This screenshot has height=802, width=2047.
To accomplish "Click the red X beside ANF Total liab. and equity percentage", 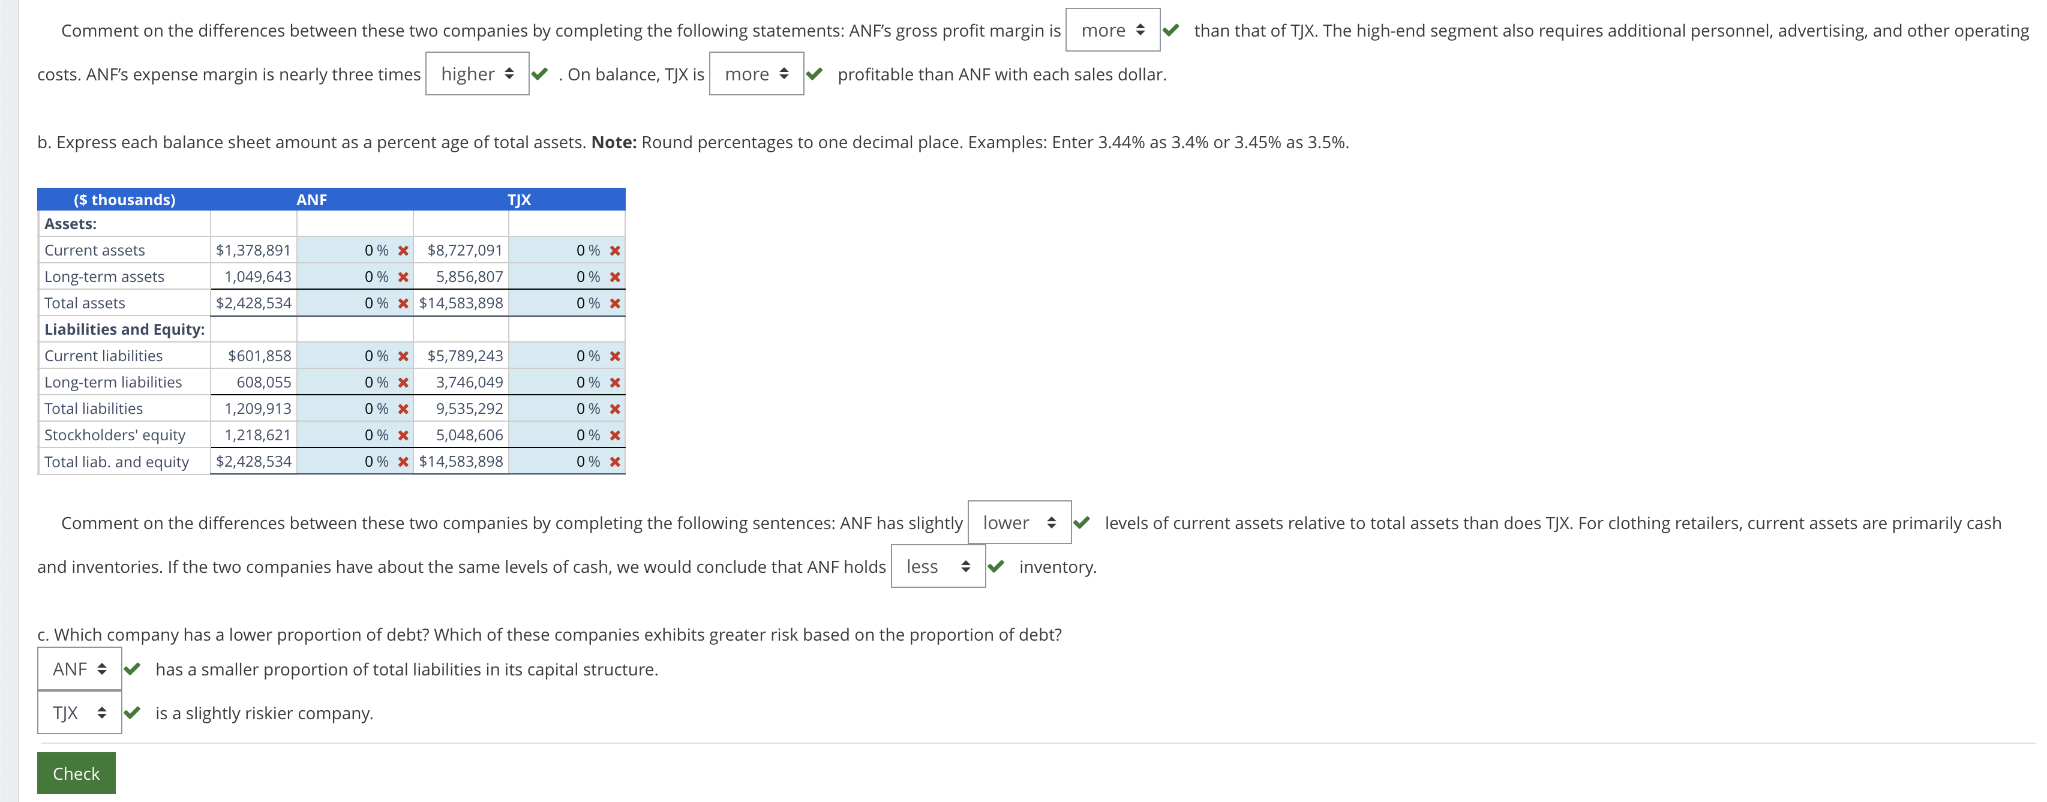I will (x=404, y=461).
